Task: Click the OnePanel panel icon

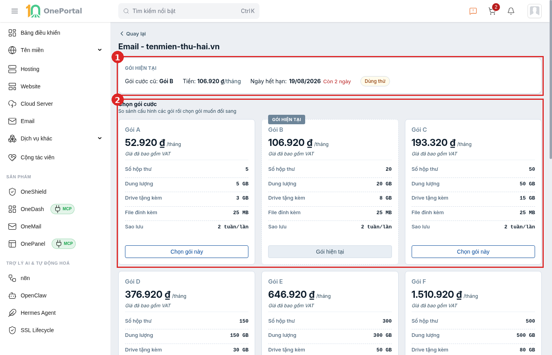Action: click(x=12, y=244)
